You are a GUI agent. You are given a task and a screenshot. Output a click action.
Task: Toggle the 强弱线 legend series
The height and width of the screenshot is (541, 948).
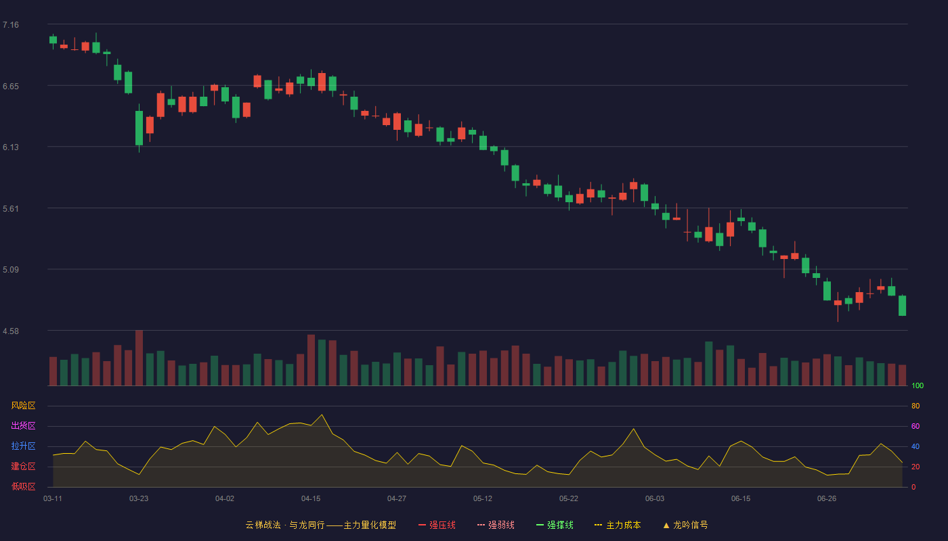[496, 525]
